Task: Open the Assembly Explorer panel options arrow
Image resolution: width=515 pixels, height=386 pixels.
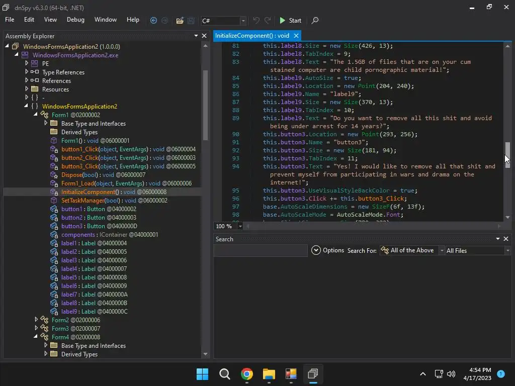Action: point(196,36)
